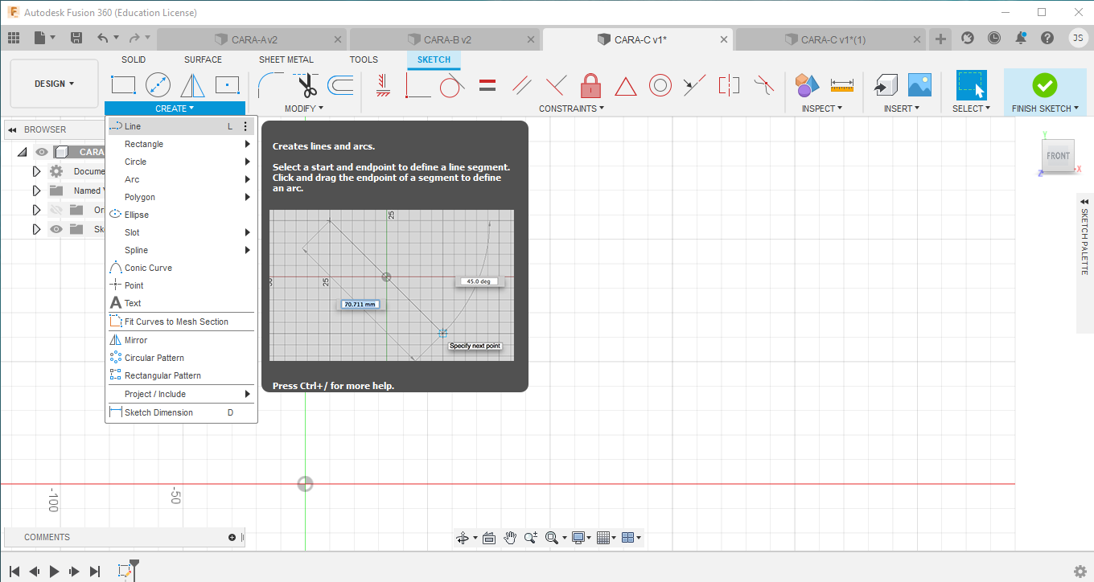Select the diameter Circle tool in the toolbar
The image size is (1094, 582).
[158, 84]
